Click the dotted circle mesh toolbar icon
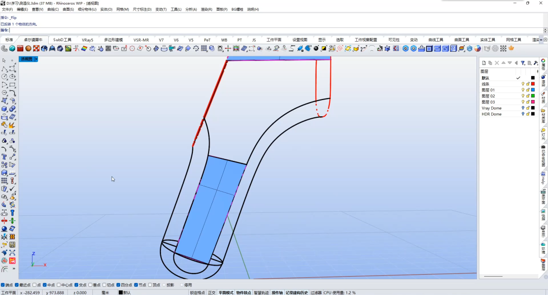The image size is (548, 295). click(495, 49)
